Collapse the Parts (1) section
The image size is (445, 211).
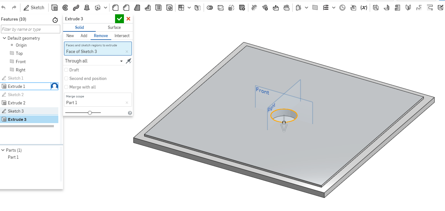3,150
